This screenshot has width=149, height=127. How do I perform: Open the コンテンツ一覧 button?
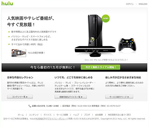tap(20, 97)
